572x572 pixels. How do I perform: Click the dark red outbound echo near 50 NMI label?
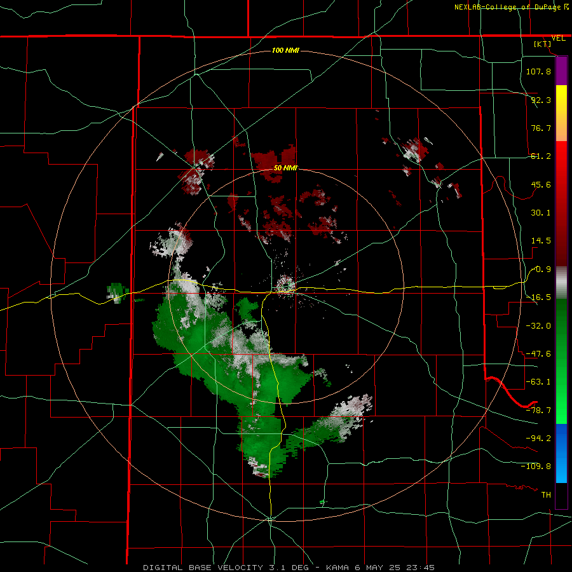(x=275, y=163)
